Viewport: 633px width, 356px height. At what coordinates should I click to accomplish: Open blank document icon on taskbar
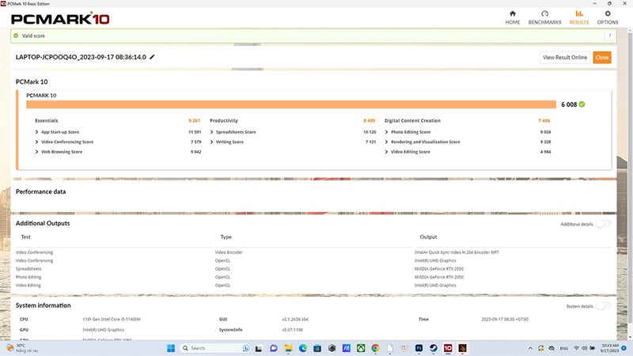pos(390,348)
